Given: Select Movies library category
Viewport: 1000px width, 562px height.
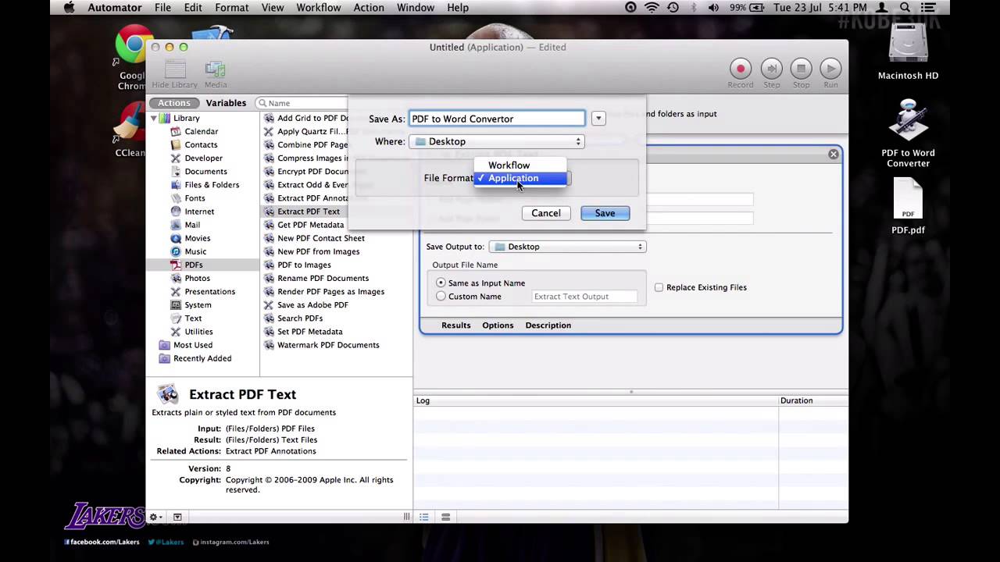Looking at the screenshot, I should 197,237.
